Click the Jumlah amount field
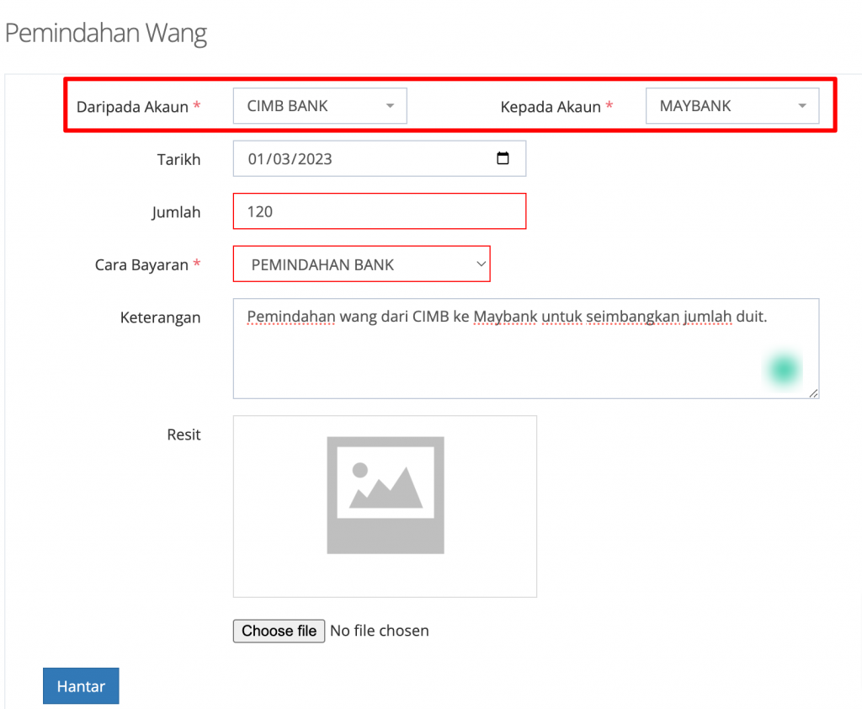862x709 pixels. [380, 211]
